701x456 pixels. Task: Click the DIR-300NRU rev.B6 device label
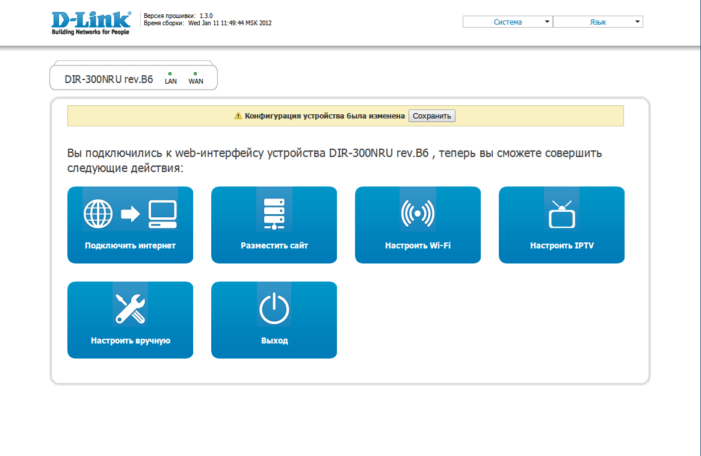click(109, 79)
